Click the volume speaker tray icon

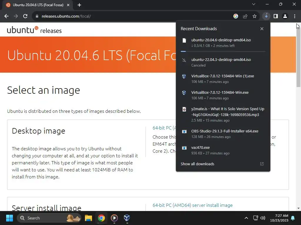click(x=263, y=218)
